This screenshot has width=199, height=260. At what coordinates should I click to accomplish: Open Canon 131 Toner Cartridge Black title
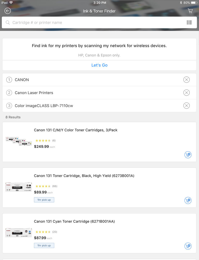point(84,176)
